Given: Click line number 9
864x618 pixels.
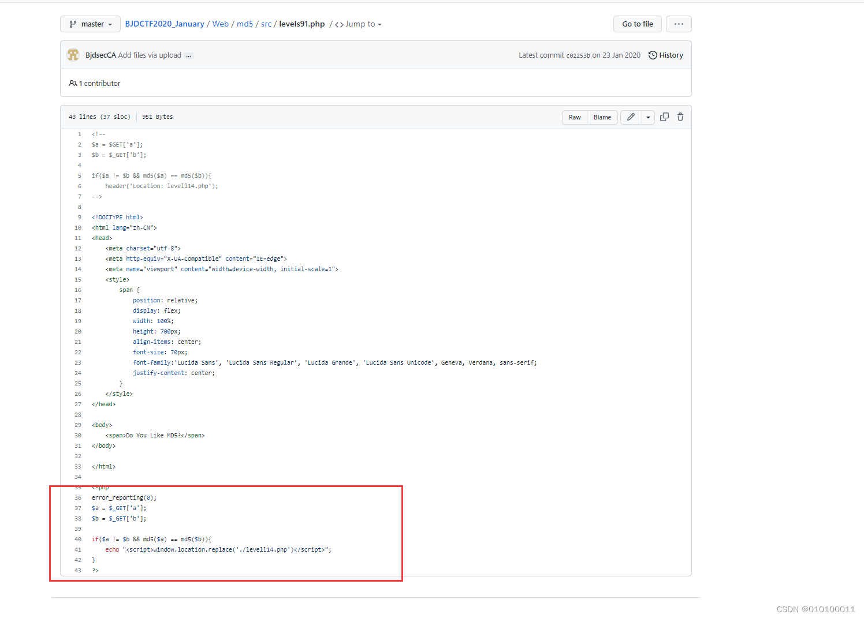Looking at the screenshot, I should click(80, 218).
